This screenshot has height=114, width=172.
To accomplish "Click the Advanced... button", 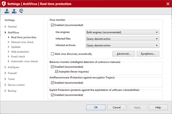I will point(123,54).
